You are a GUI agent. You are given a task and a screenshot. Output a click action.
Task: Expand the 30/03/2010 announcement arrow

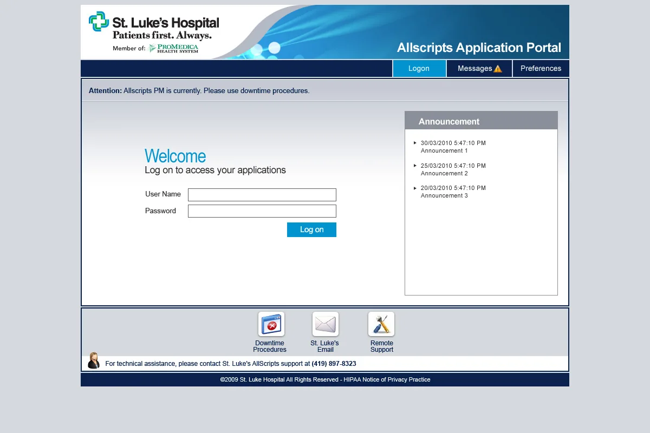[415, 143]
